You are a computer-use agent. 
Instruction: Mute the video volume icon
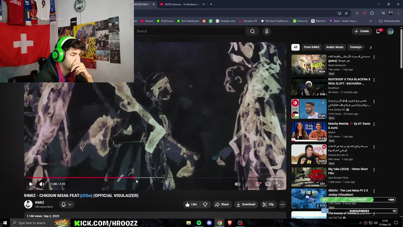[42, 184]
